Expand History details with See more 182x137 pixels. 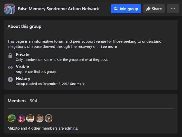click(x=77, y=84)
